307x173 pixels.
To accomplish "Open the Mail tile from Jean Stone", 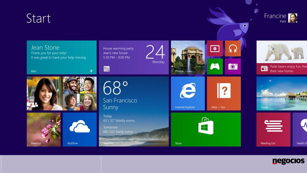I will [62, 57].
